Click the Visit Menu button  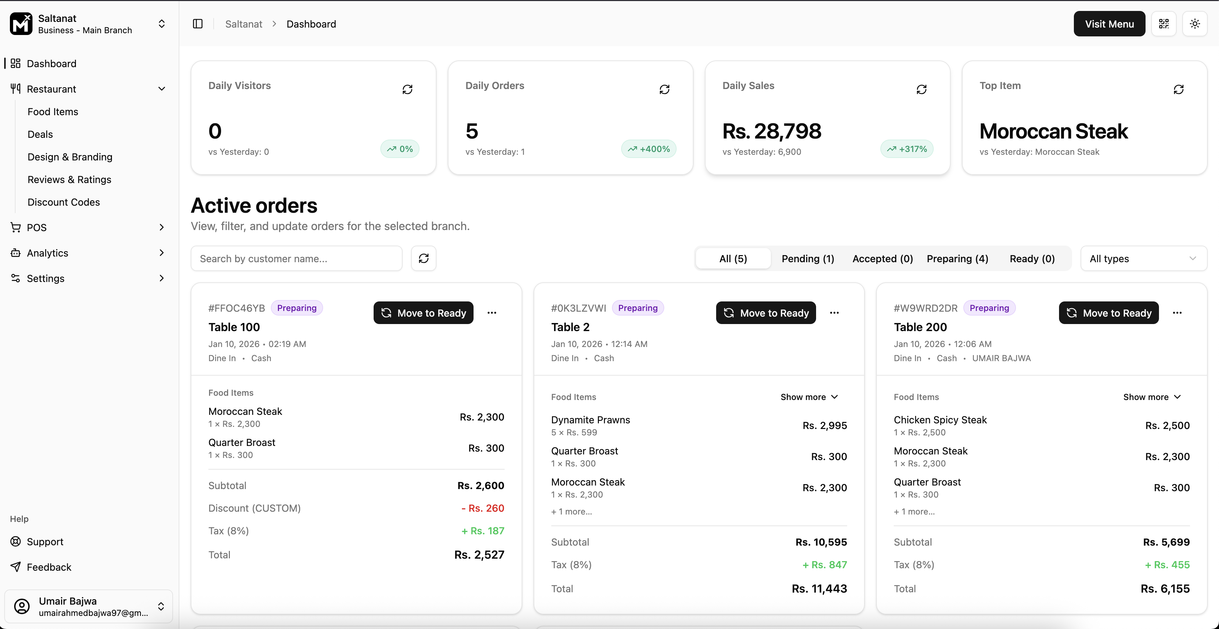[x=1109, y=24]
